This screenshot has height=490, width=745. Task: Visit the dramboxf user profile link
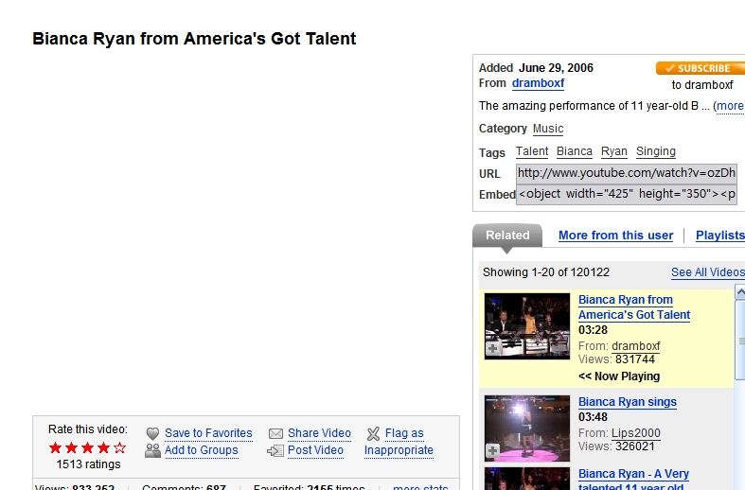(x=538, y=83)
